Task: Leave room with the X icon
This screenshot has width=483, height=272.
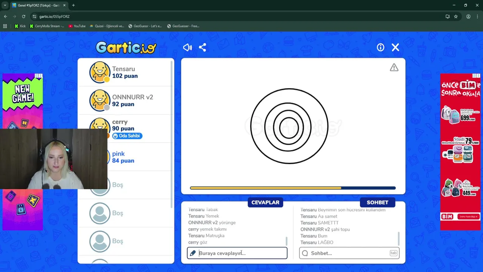Action: (395, 47)
